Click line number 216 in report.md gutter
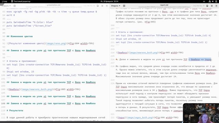The height and width of the screenshot is (123, 219). pyautogui.click(x=113, y=59)
